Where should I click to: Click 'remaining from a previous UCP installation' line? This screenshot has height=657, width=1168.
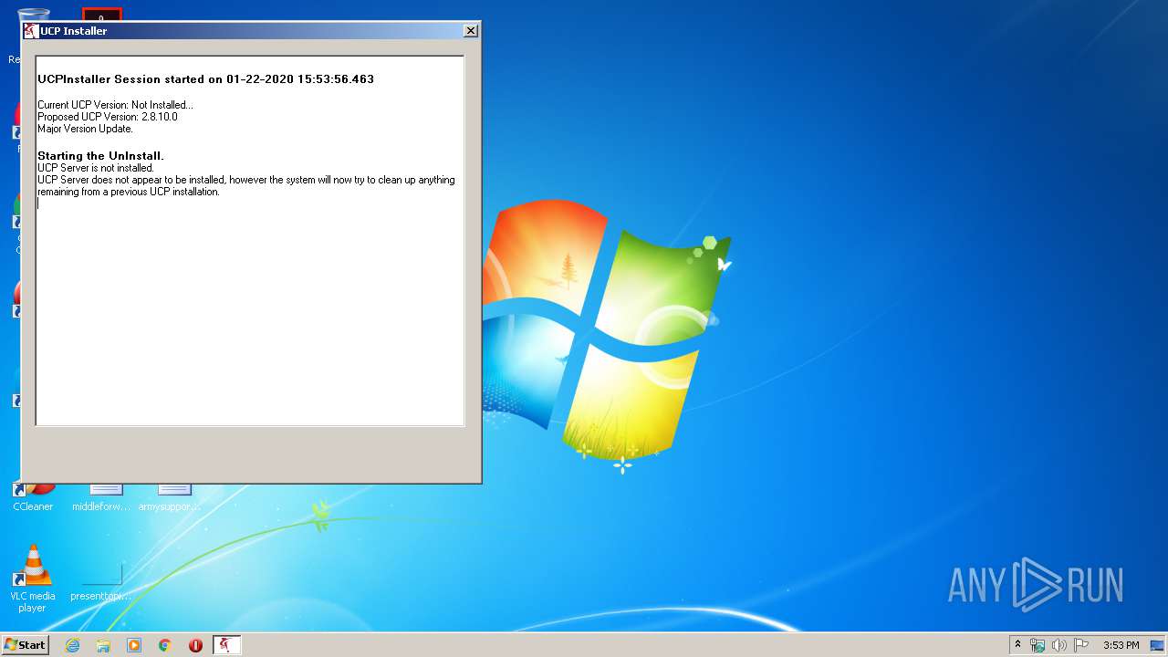tap(129, 192)
